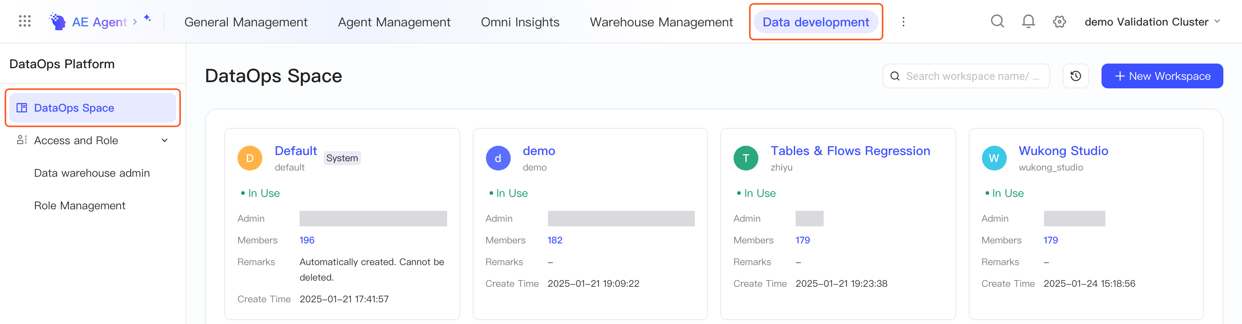1242x324 pixels.
Task: Click the sparkle icon beside AE Agent
Action: tap(147, 18)
